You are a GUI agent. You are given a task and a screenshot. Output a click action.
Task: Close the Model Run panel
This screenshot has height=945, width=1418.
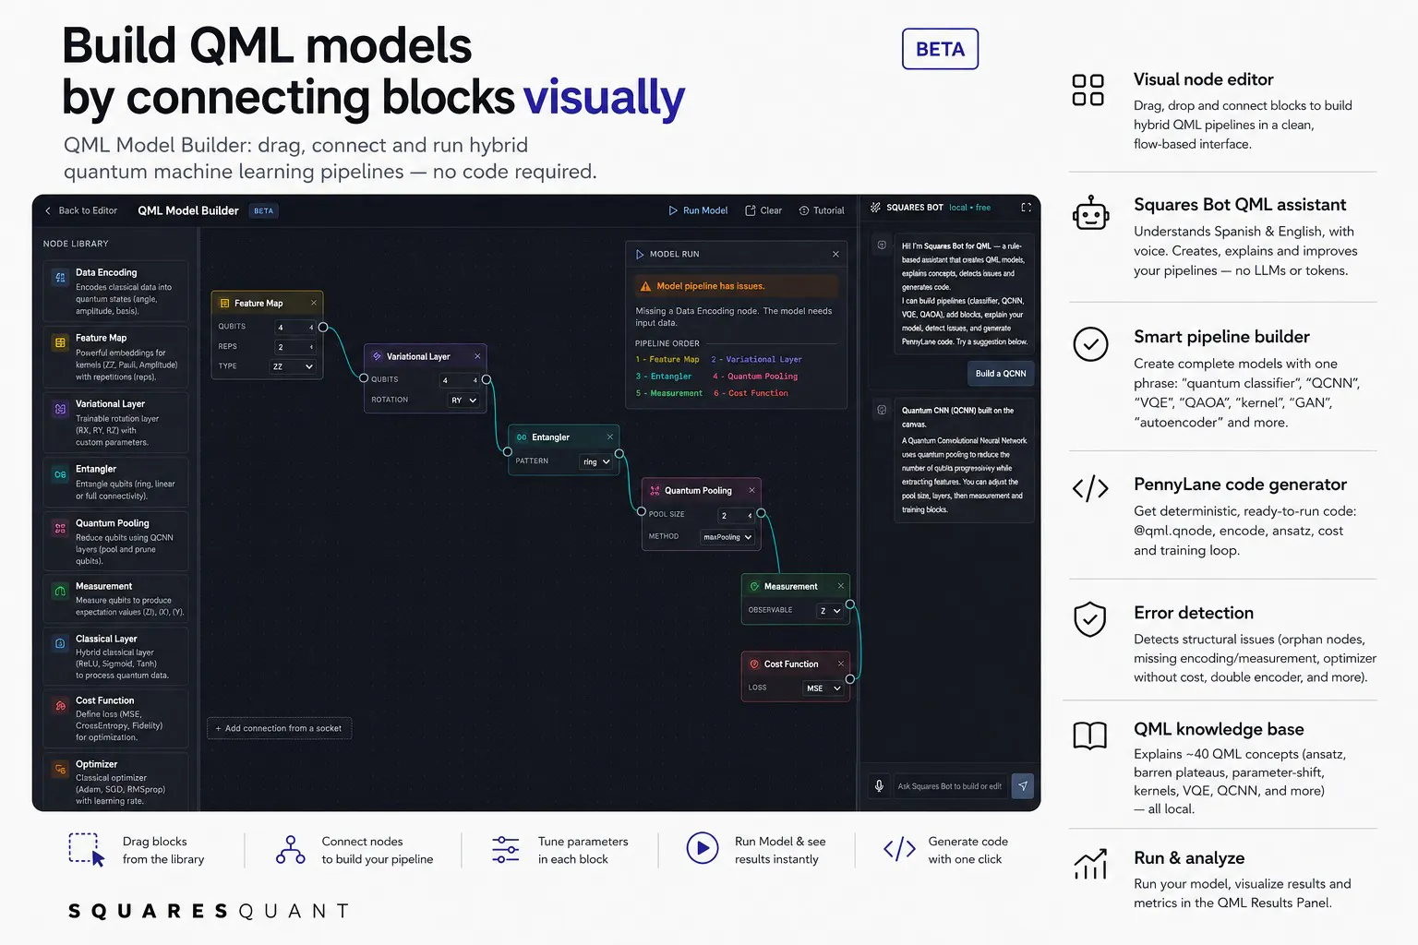pos(835,254)
